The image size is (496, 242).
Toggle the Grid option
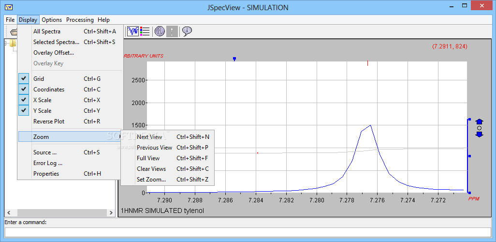[70, 79]
